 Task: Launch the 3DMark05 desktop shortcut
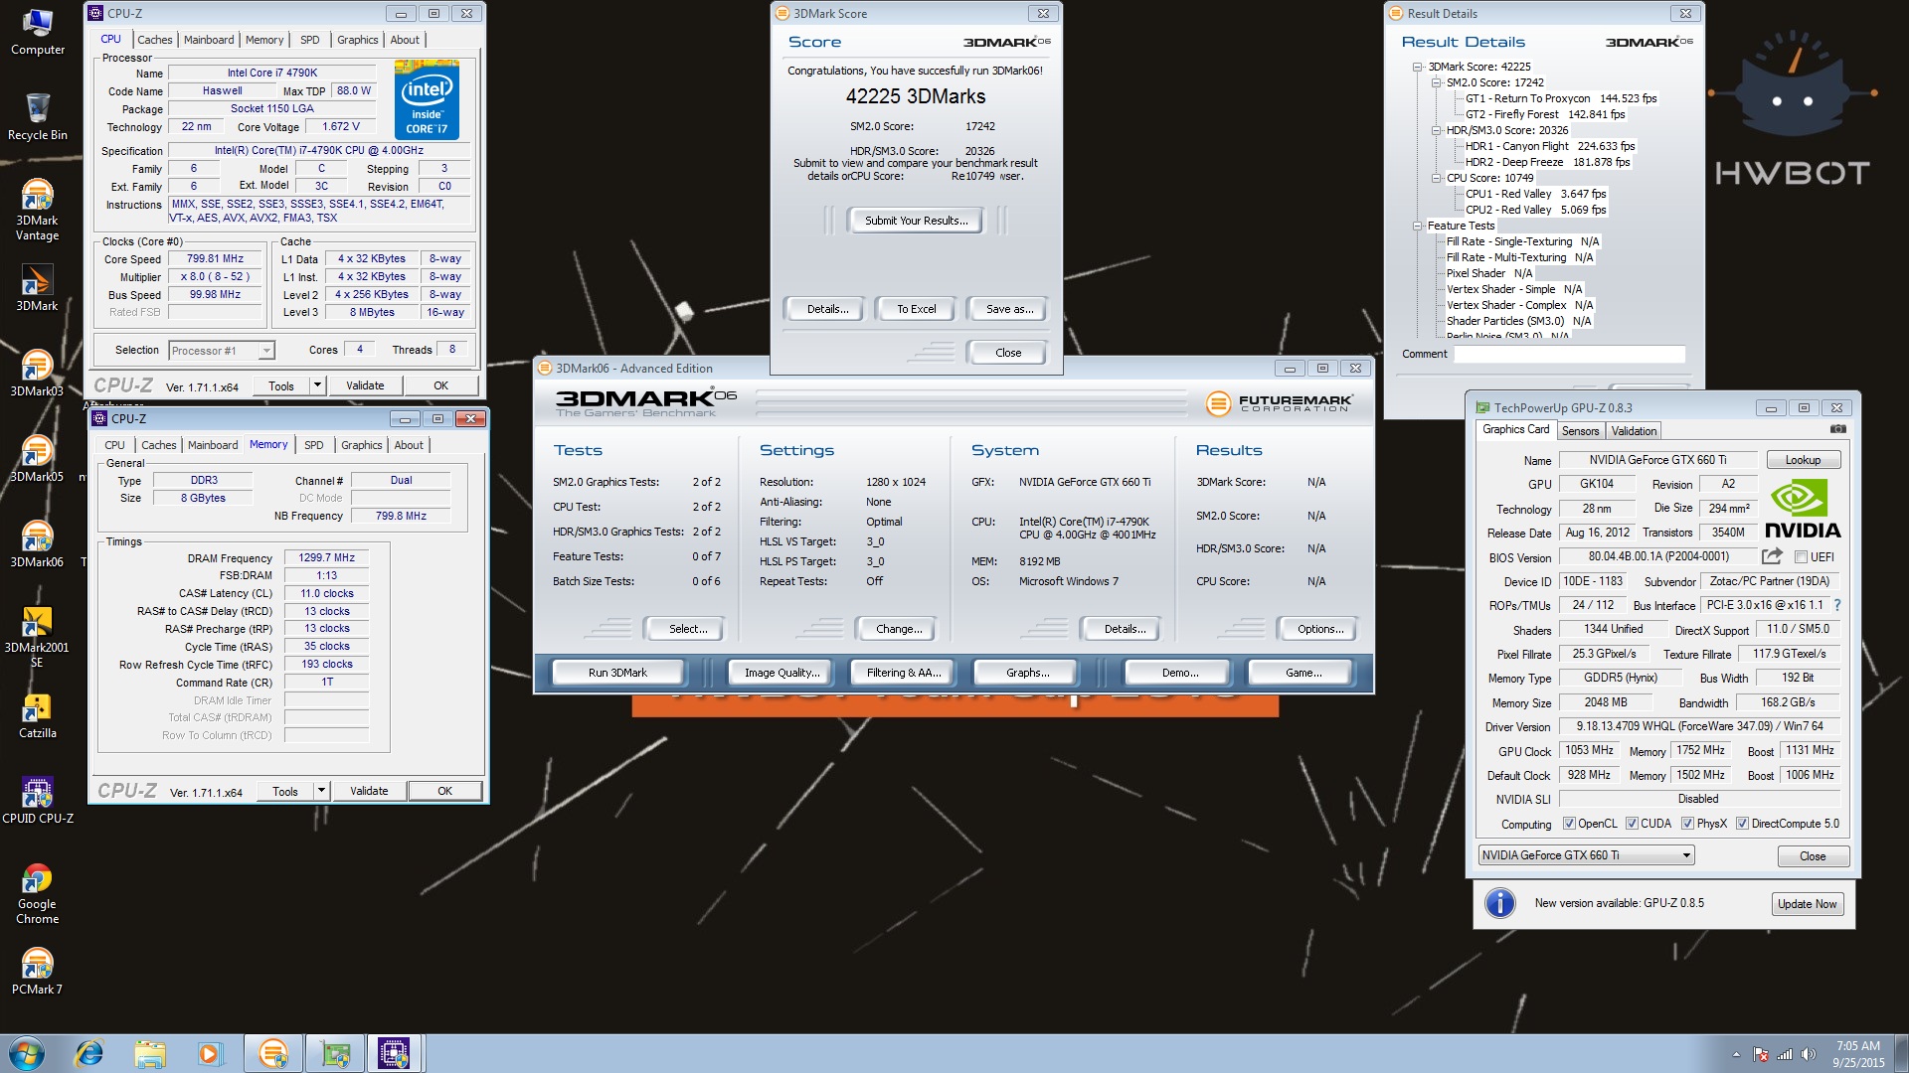click(37, 459)
